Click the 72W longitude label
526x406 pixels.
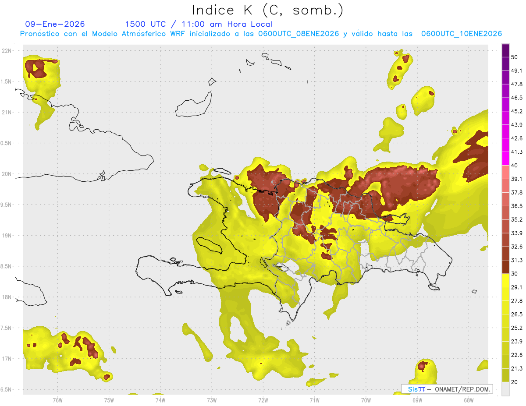tap(263, 400)
